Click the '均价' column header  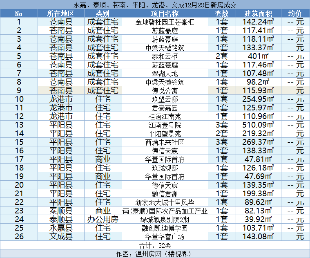[295, 13]
